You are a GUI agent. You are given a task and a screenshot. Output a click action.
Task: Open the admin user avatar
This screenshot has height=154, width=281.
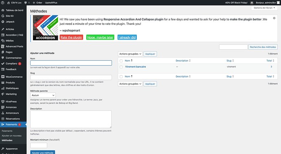tap(278, 3)
